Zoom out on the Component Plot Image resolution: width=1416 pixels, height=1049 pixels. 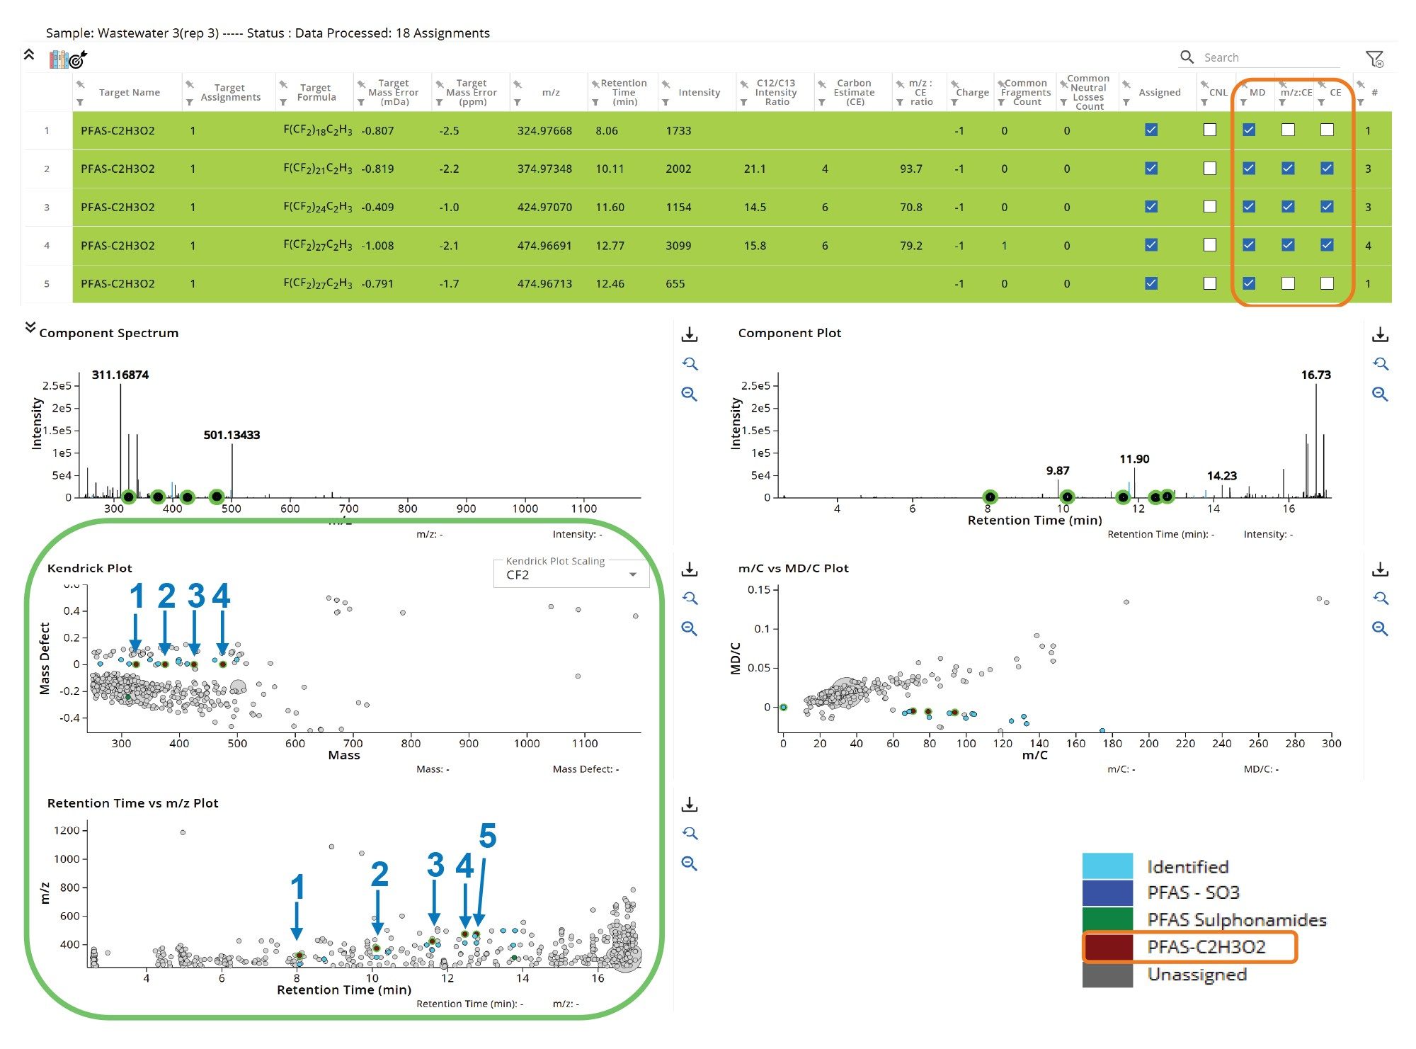click(x=1380, y=394)
